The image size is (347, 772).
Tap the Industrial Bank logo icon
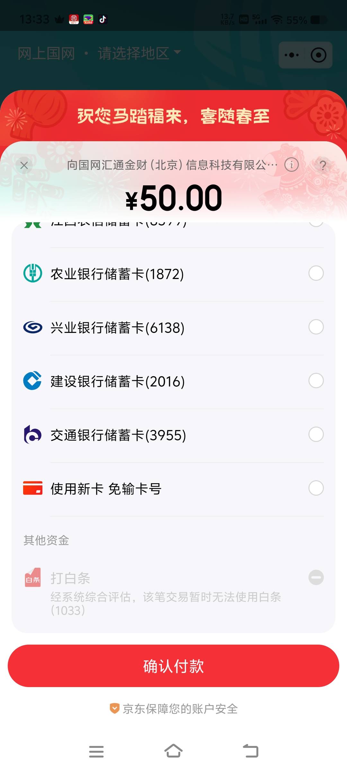(x=33, y=327)
